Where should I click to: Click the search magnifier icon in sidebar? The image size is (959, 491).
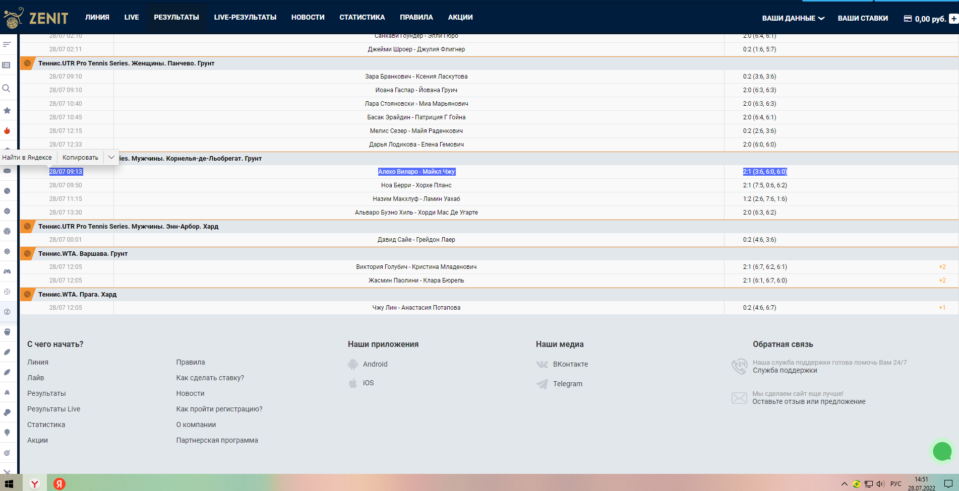tap(7, 88)
